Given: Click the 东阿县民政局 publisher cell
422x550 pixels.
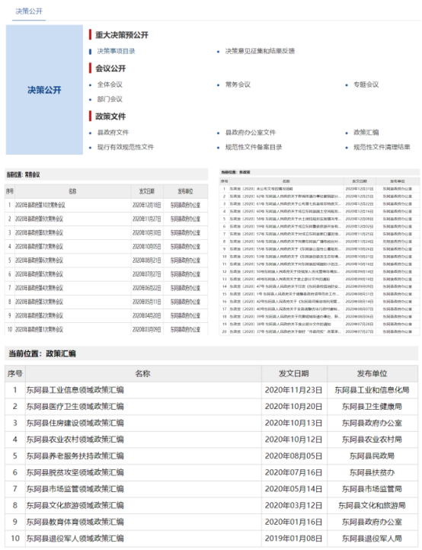Looking at the screenshot, I should (x=372, y=456).
